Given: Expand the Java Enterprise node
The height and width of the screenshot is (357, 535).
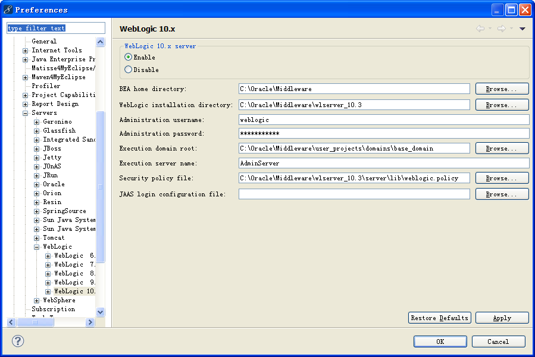Looking at the screenshot, I should click(x=25, y=59).
